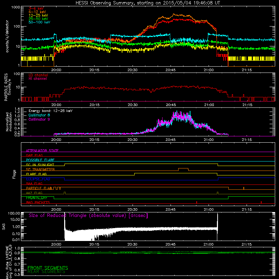This screenshot has height=279, width=279.
Task: Click the 'Collimator 9' legend label
Action: (39, 119)
